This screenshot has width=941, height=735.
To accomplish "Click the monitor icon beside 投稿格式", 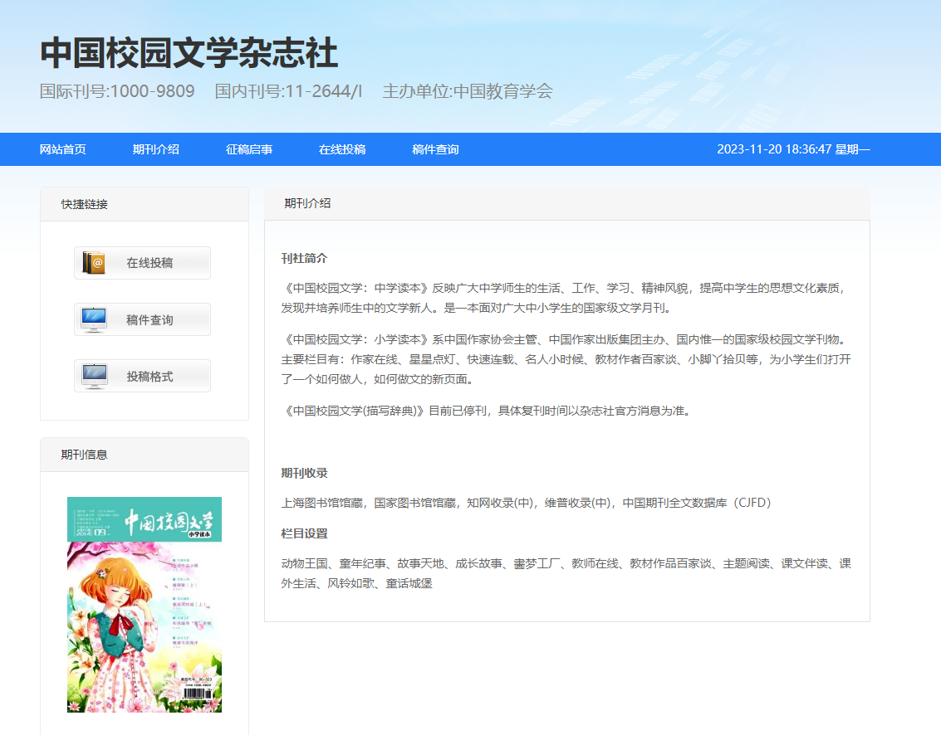I will pyautogui.click(x=94, y=376).
